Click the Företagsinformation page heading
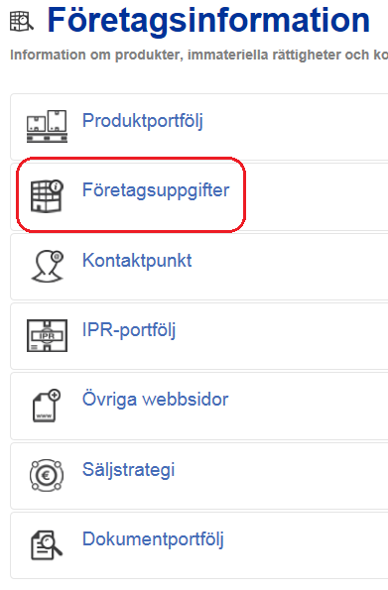Screen dimensions: 388x590 tap(208, 21)
